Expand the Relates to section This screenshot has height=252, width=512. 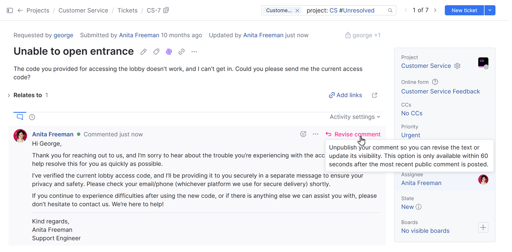point(9,95)
